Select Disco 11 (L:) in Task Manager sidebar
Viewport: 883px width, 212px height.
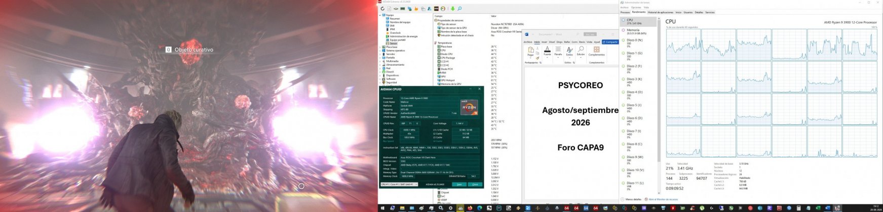click(639, 186)
